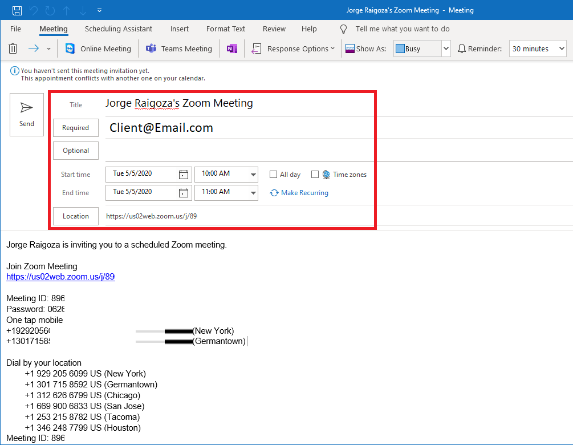Screen dimensions: 573x445
Task: Open the OneNote meeting notes icon
Action: click(x=231, y=49)
